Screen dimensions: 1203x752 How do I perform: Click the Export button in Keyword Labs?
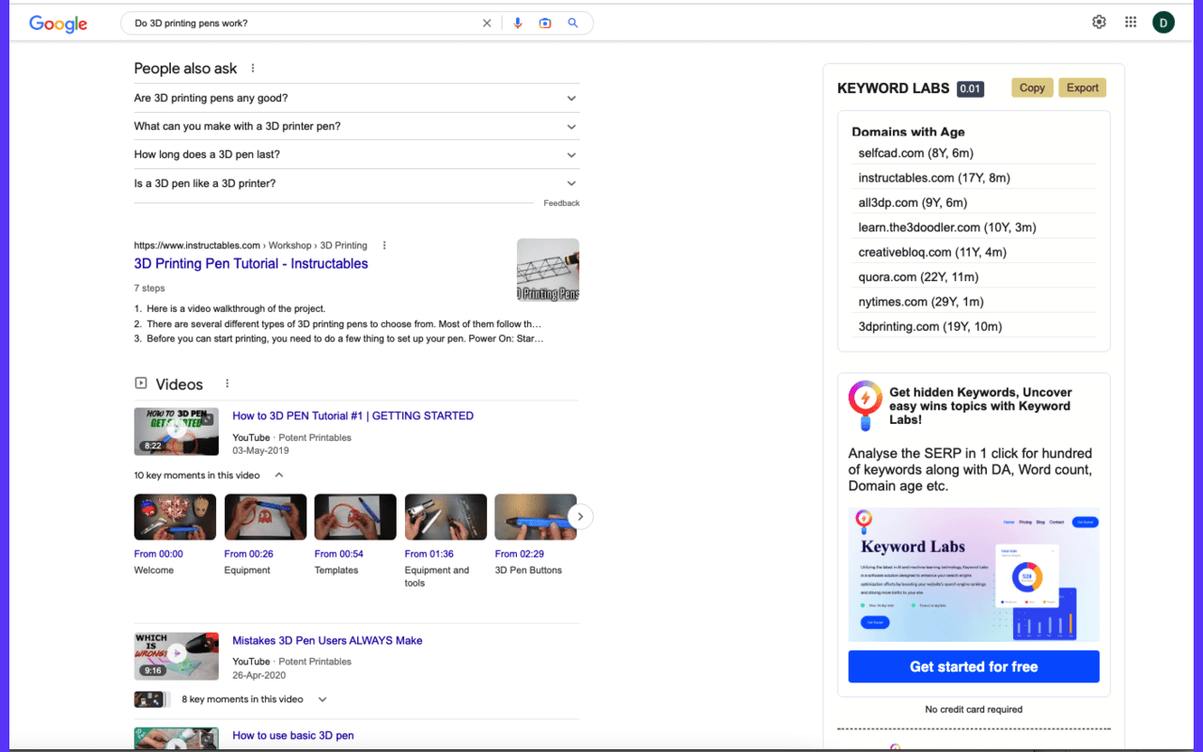point(1083,87)
